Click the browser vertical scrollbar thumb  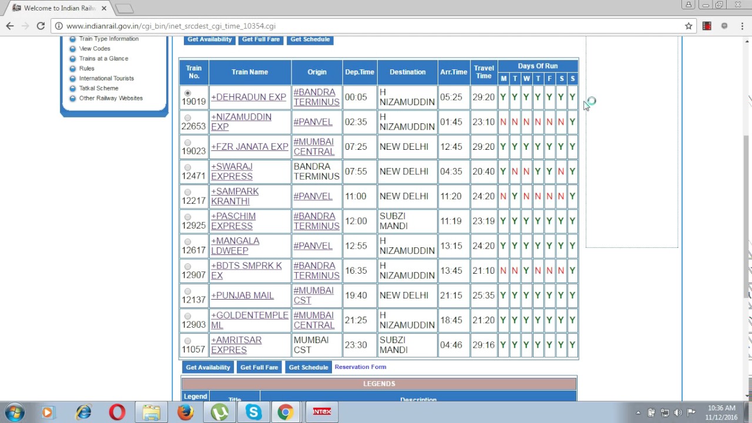[746, 216]
